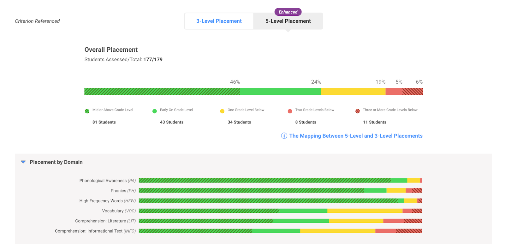
Task: Click the Three or More Levels Below legend dot
Action: (358, 111)
